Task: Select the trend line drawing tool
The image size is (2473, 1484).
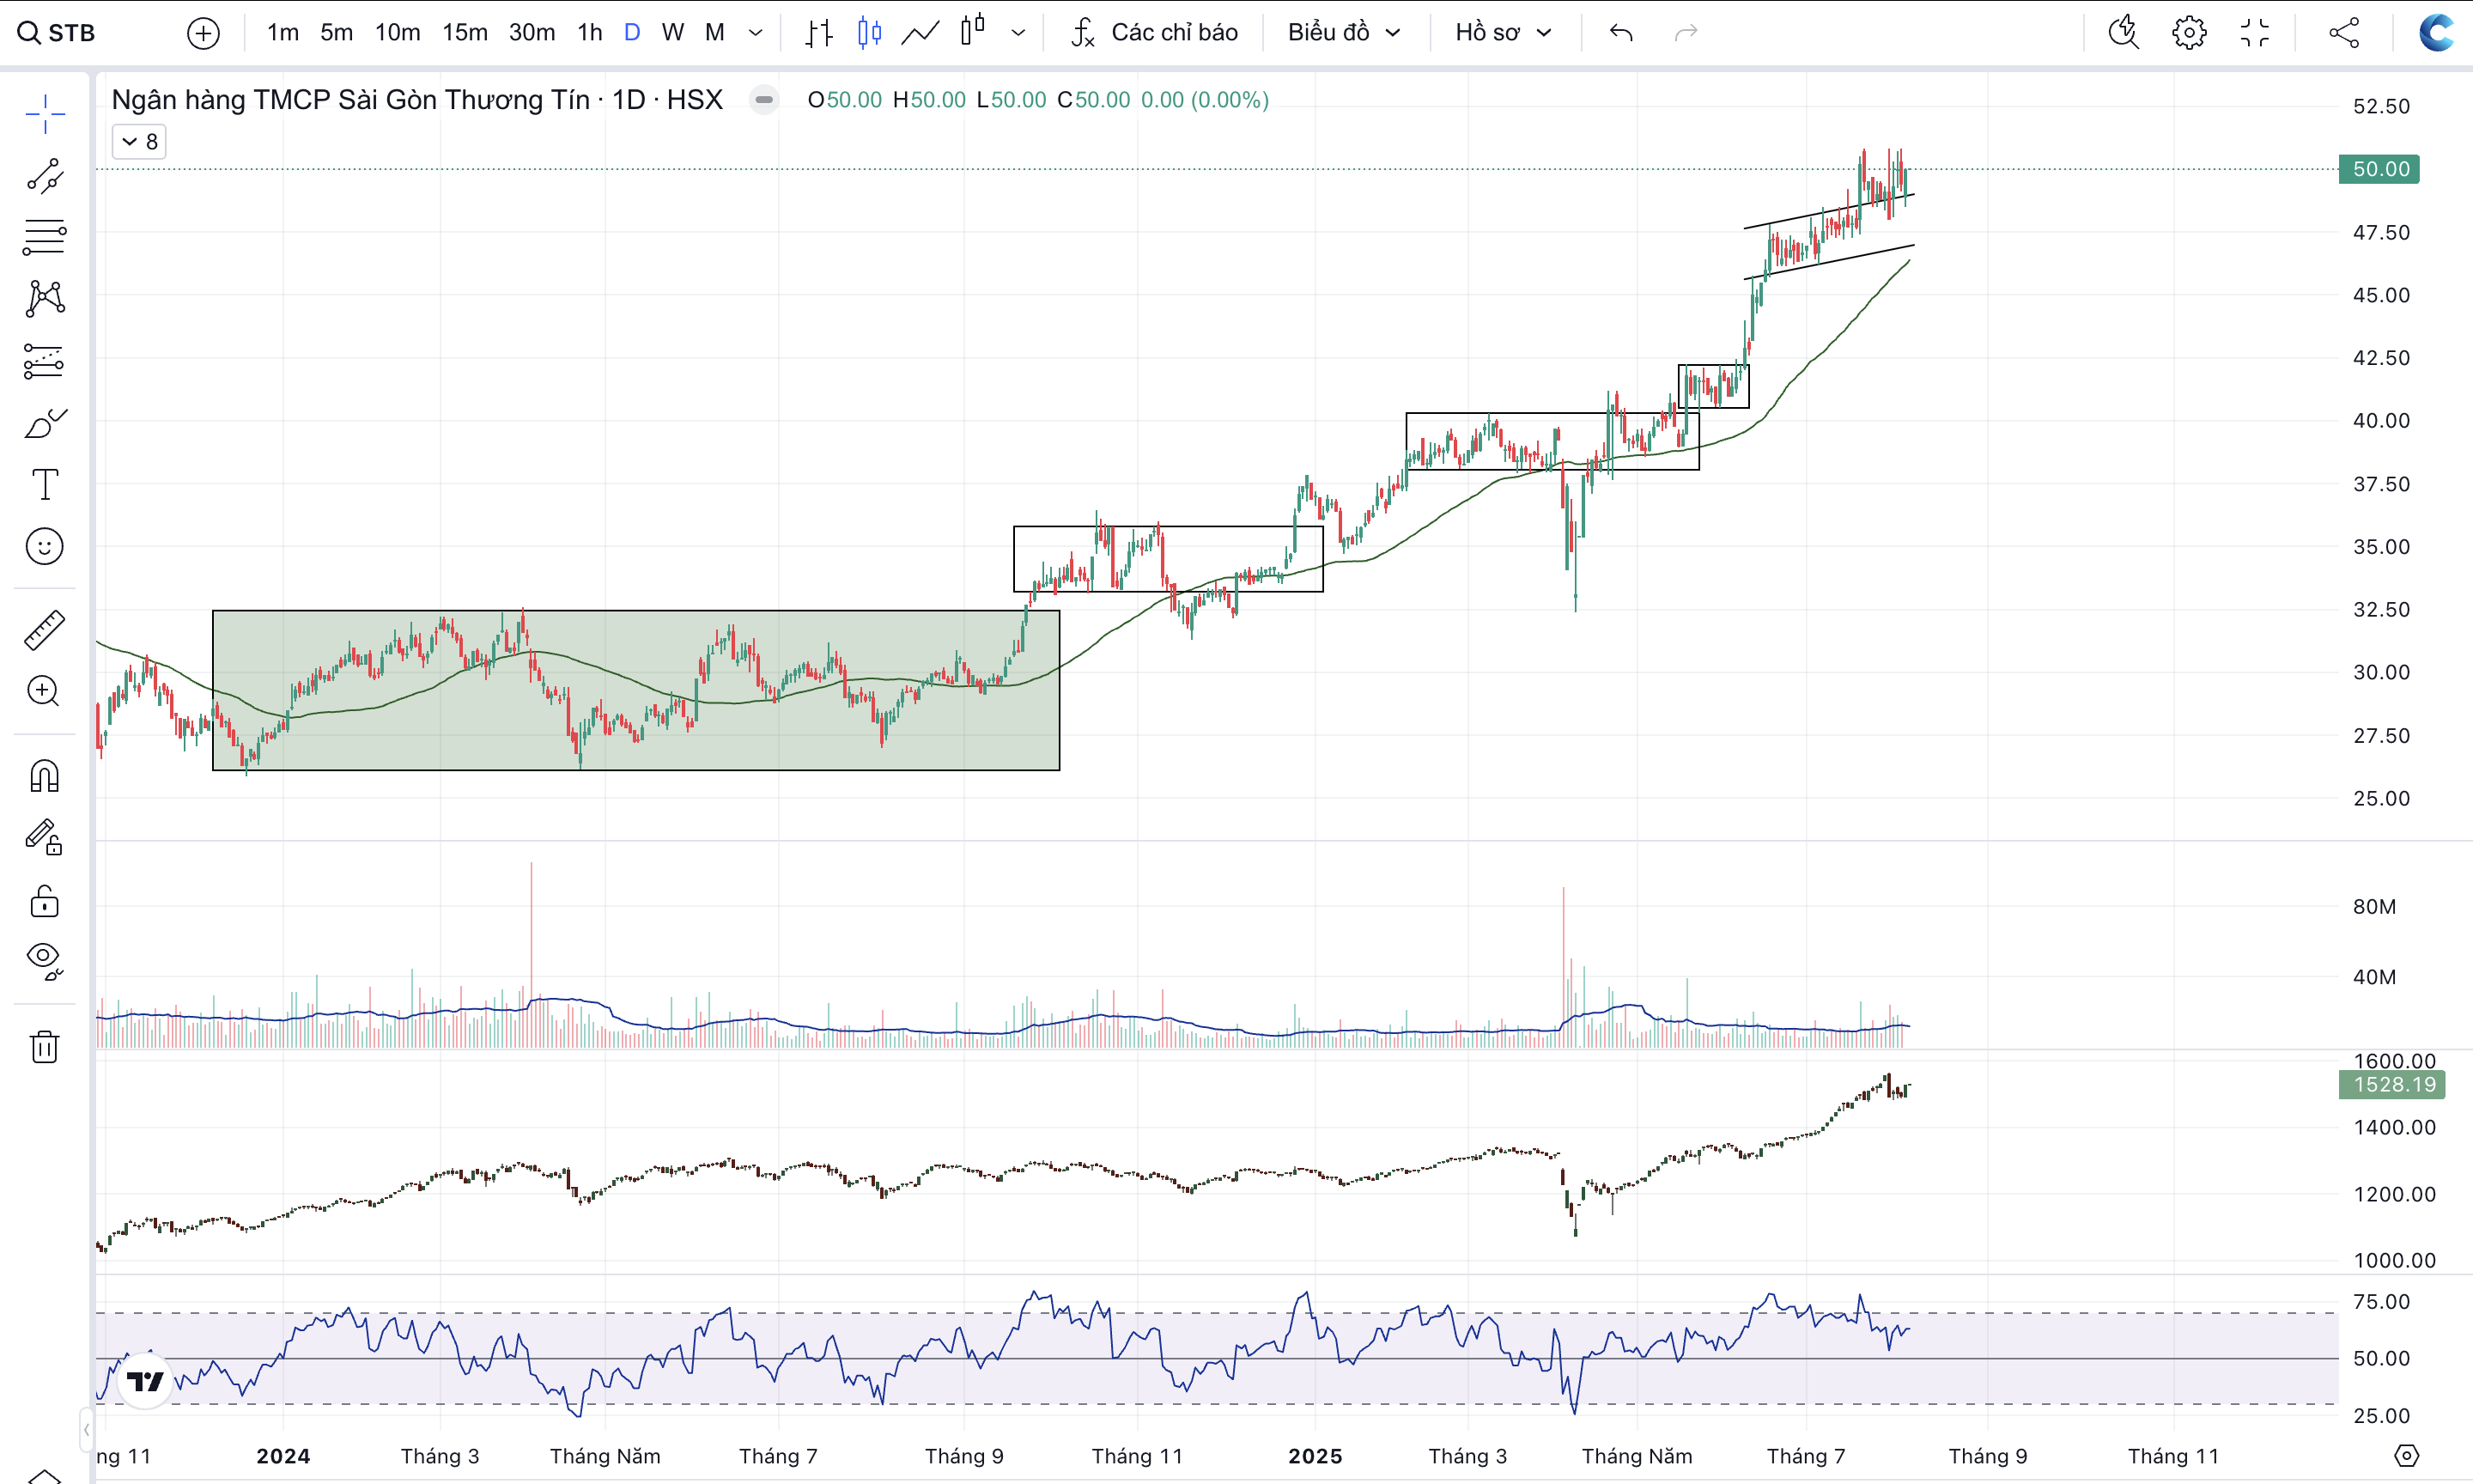Action: click(45, 176)
